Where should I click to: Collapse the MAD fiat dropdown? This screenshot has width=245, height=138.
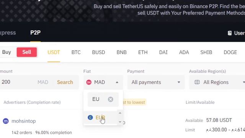[x=103, y=82]
